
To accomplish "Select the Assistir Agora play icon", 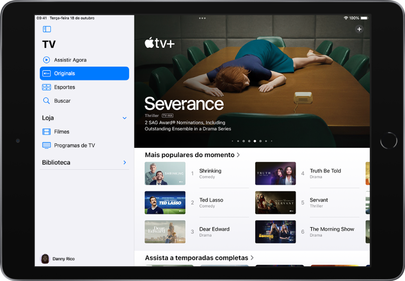I will (x=47, y=60).
